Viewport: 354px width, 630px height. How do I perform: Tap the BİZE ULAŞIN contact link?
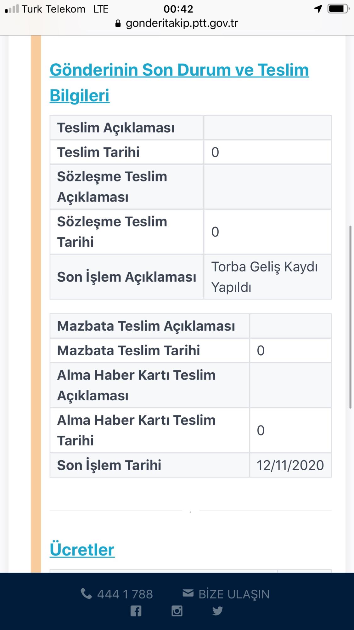234,594
